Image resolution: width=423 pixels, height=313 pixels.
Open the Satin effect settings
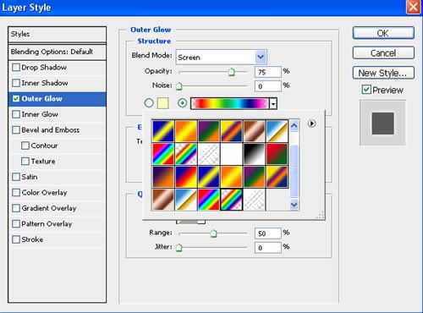[30, 177]
